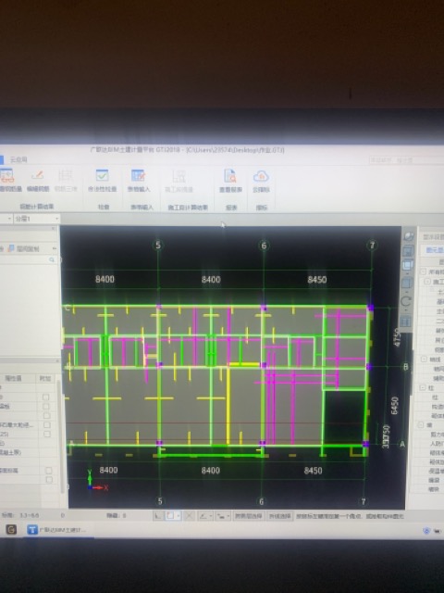Switch to the 云应用 ribbon tab
This screenshot has height=593, width=444.
click(x=18, y=159)
